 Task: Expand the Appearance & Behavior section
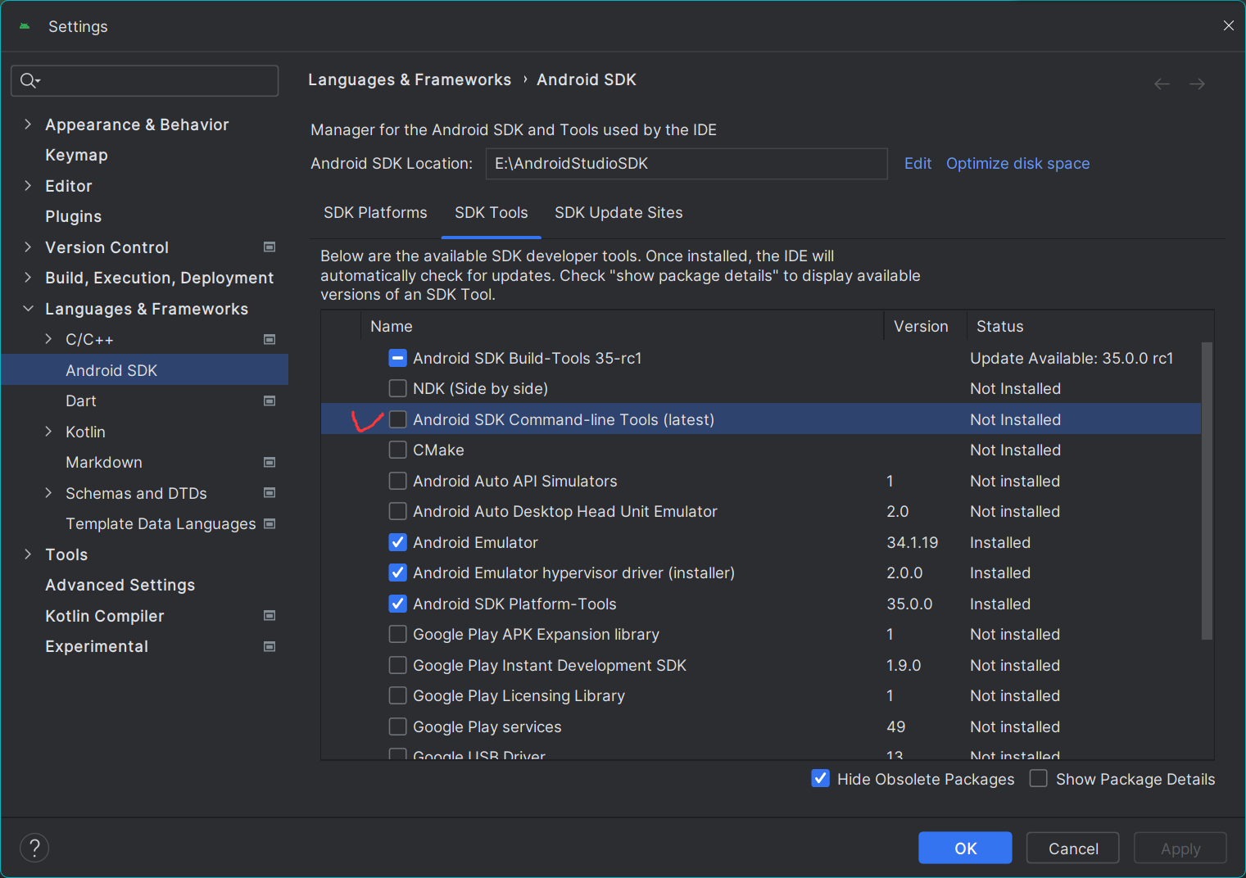tap(27, 124)
